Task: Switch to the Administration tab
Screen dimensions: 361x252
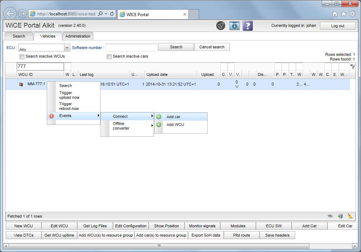Action: 78,36
